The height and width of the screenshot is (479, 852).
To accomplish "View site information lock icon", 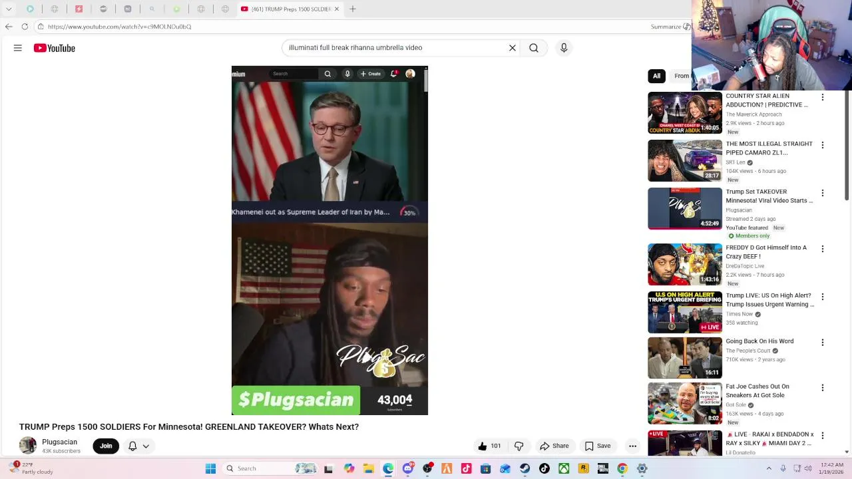I will coord(41,27).
